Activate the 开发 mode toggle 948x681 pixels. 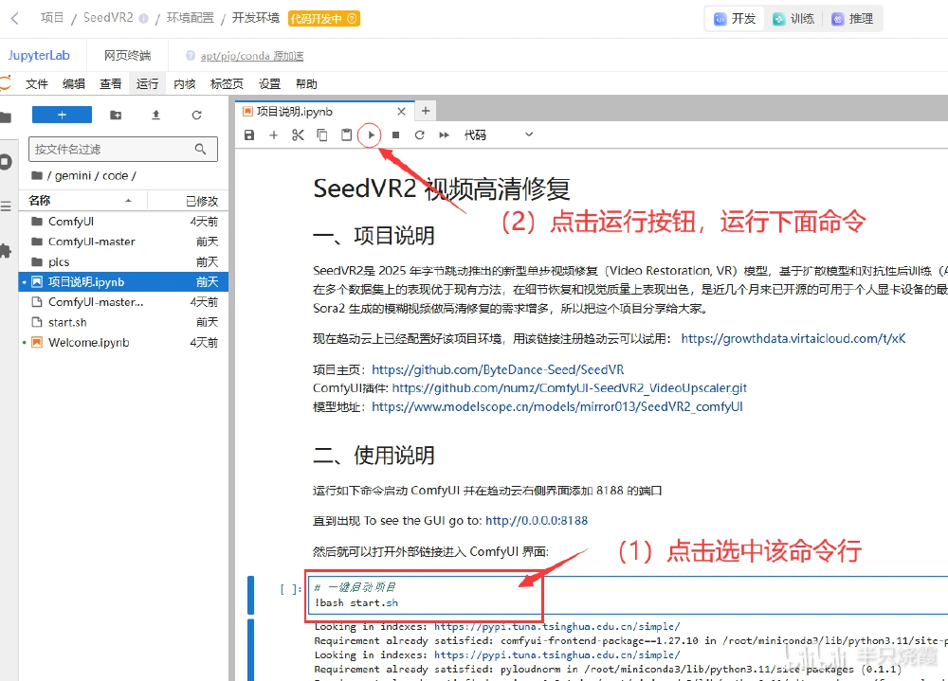pos(735,17)
